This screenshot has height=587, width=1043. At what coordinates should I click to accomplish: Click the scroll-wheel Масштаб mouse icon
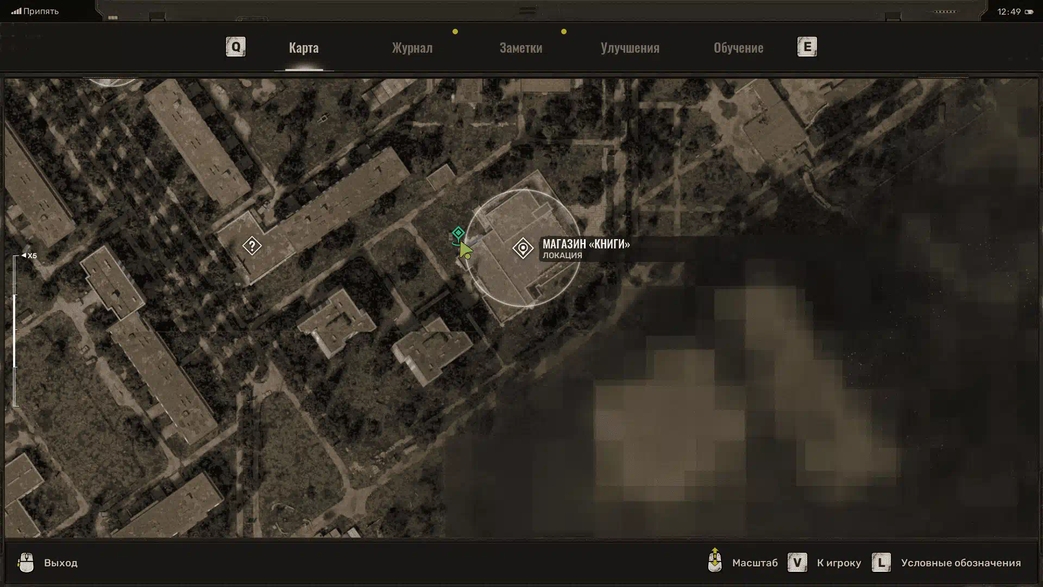(x=715, y=561)
